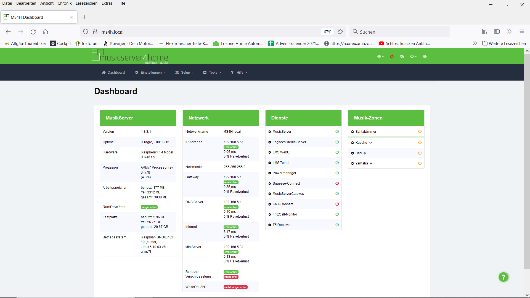Click the musicserver4home logo
This screenshot has width=530, height=298.
click(x=130, y=56)
